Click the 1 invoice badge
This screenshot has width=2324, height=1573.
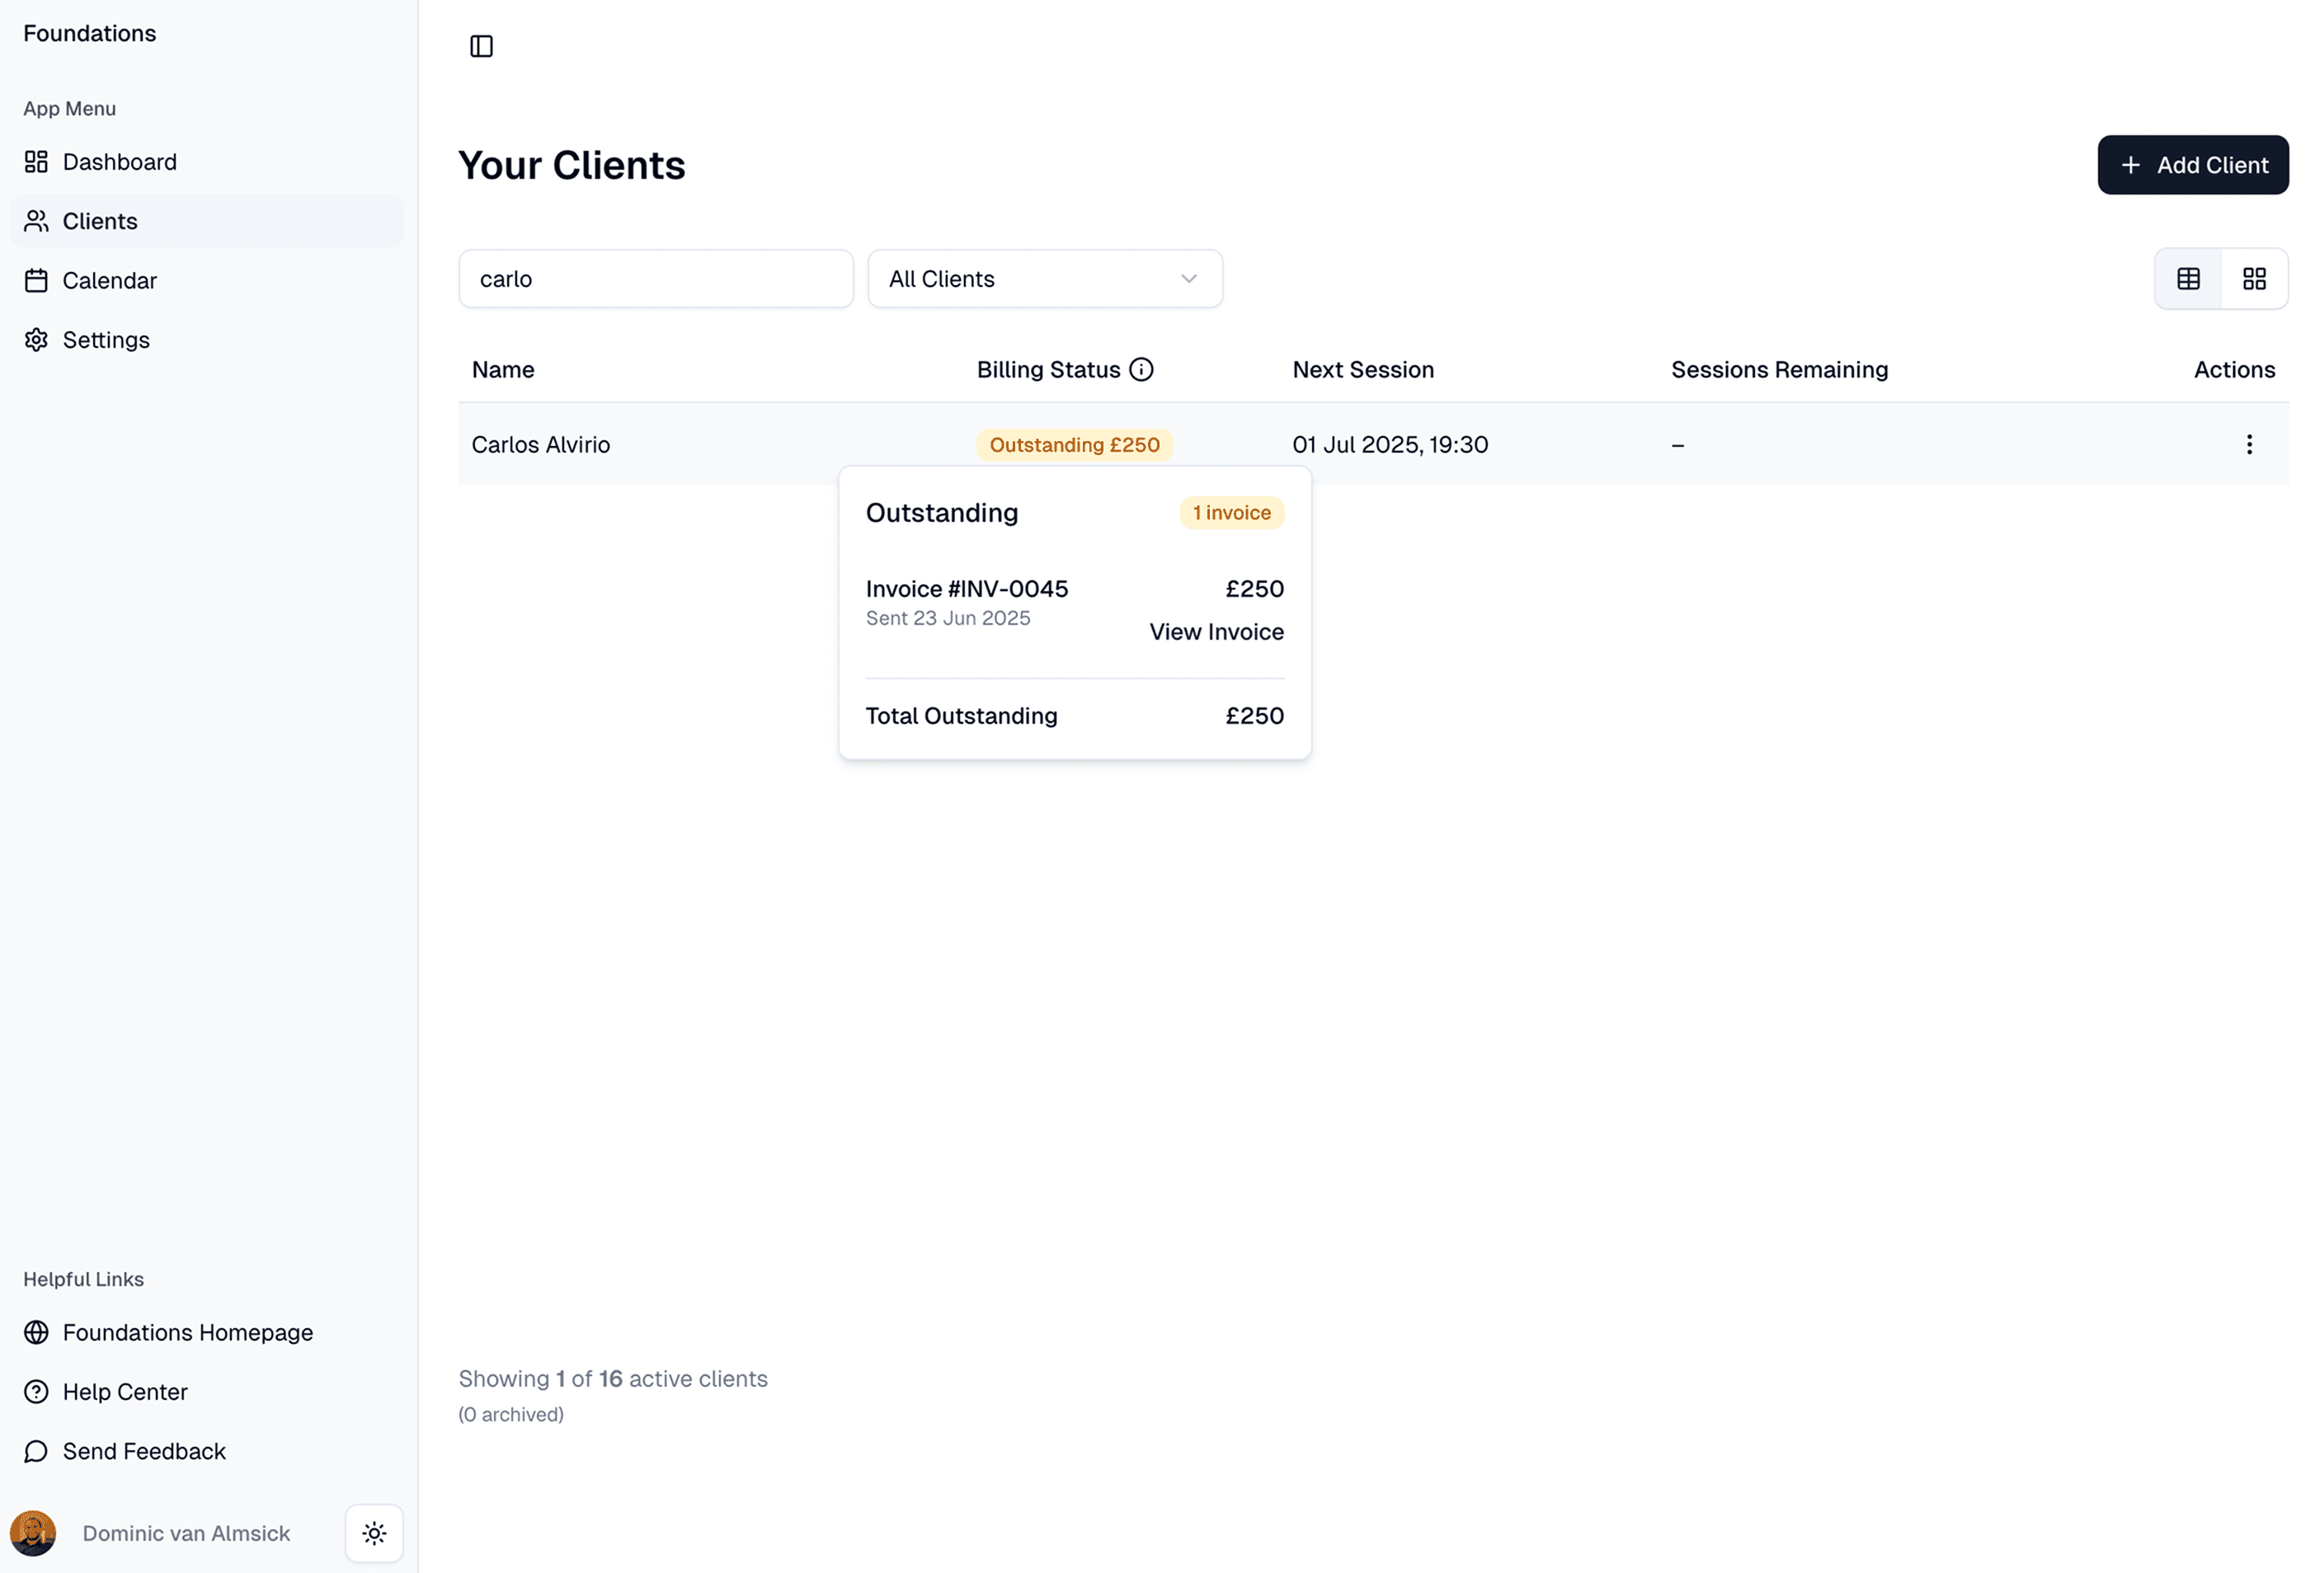point(1231,513)
